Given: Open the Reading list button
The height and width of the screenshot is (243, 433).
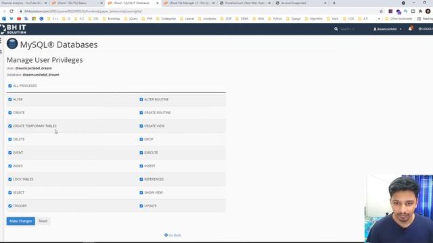Looking at the screenshot, I should click(x=425, y=19).
